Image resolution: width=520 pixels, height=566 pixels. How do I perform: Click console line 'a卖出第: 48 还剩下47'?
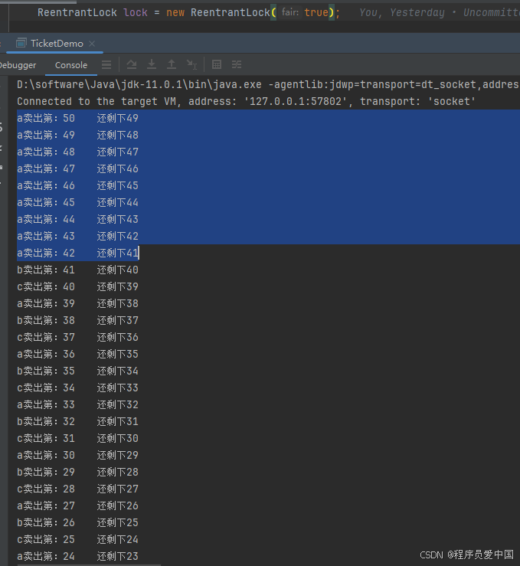point(77,152)
